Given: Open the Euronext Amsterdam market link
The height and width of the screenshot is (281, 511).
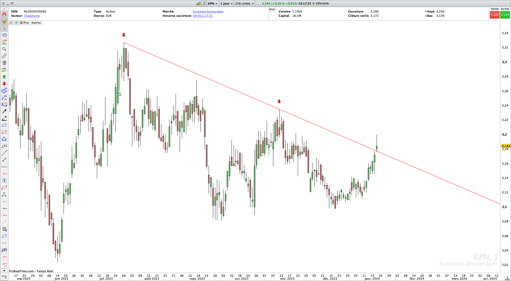Looking at the screenshot, I should 208,11.
